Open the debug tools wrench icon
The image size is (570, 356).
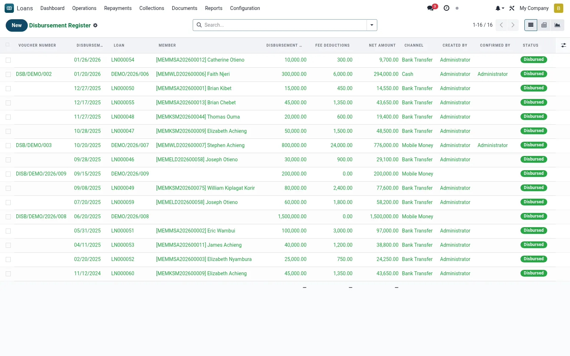click(x=512, y=8)
